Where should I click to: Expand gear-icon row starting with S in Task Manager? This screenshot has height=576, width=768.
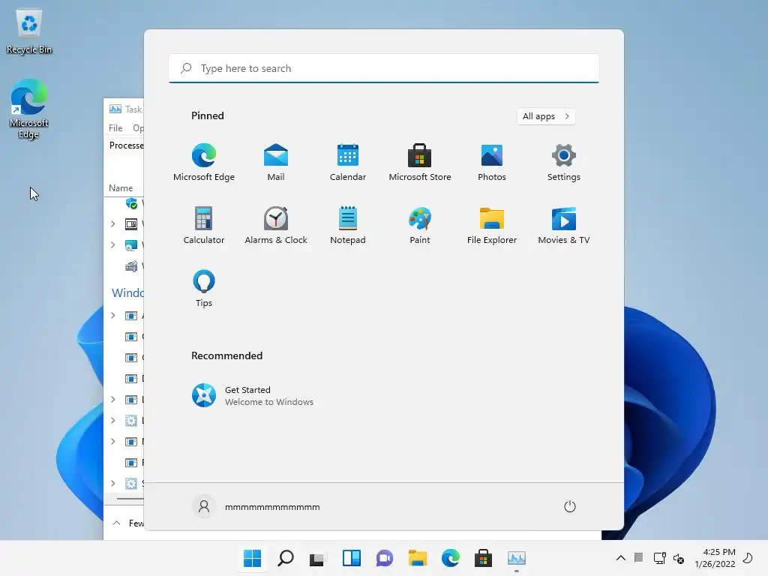[113, 484]
